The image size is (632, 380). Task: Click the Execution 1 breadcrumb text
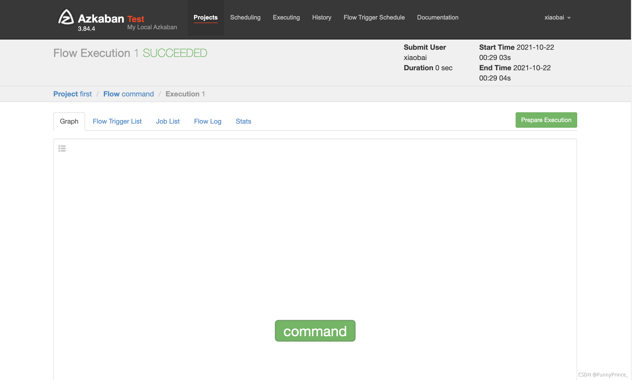click(x=185, y=94)
